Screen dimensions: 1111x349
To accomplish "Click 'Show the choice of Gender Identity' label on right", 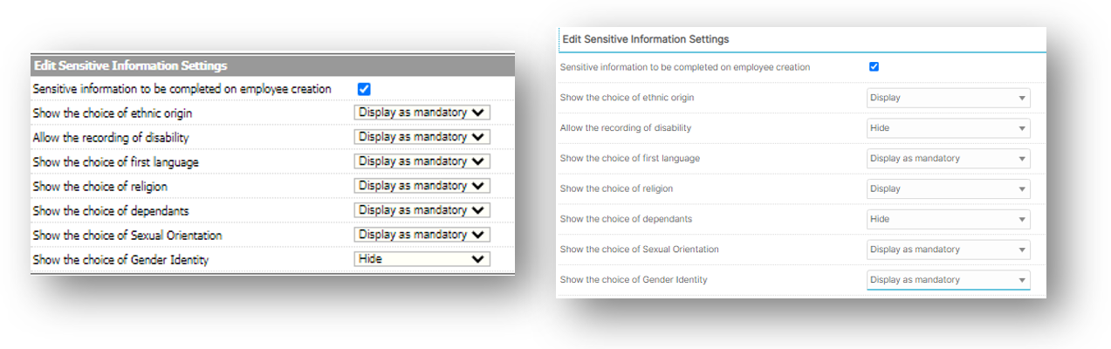I will [634, 280].
